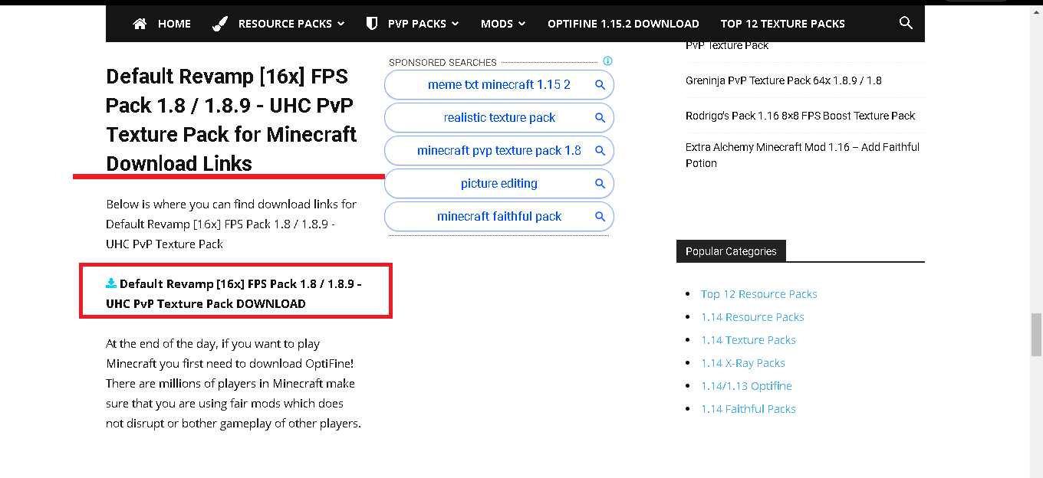Go to Top 12 Texture Packs menu
The image size is (1043, 478).
click(782, 24)
